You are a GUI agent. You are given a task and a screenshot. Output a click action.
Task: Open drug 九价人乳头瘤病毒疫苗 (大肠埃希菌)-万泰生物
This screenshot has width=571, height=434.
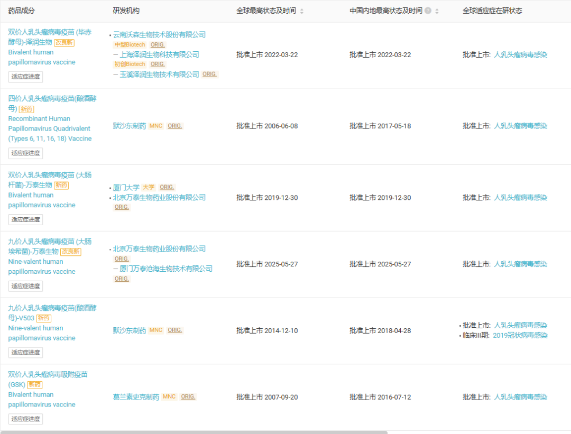(50, 246)
